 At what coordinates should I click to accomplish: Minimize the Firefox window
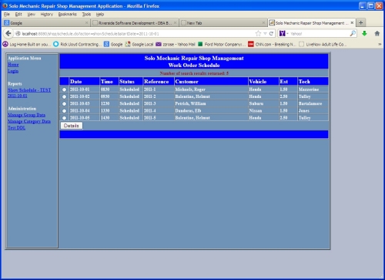[363, 5]
